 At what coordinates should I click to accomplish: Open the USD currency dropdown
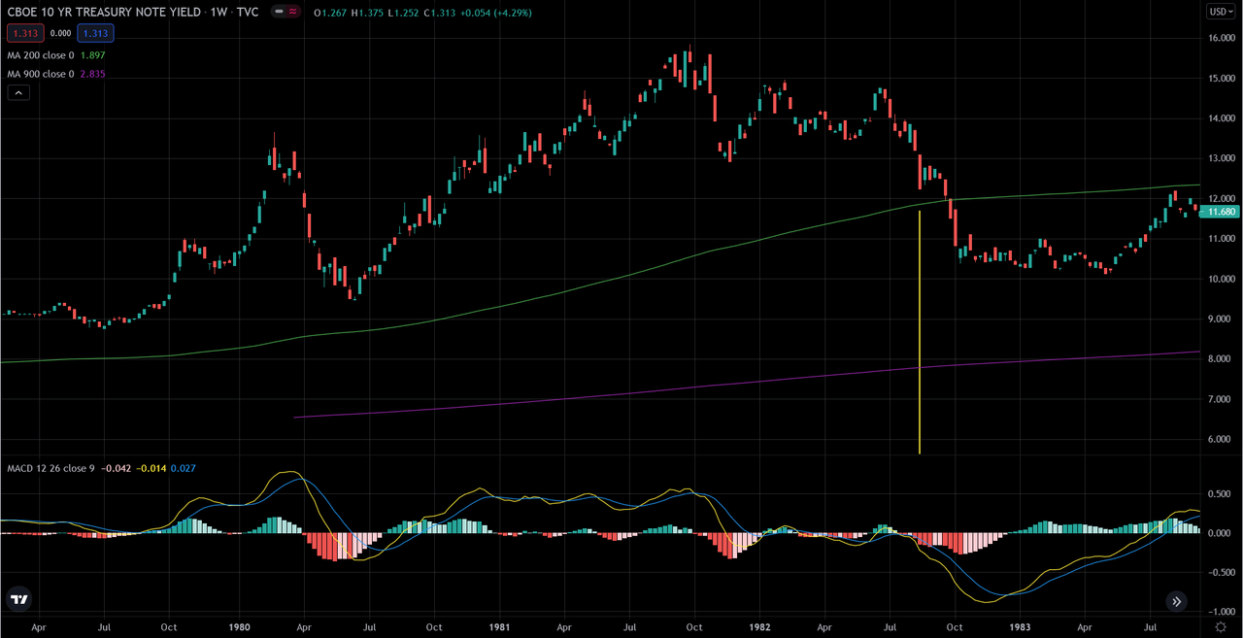[1220, 12]
